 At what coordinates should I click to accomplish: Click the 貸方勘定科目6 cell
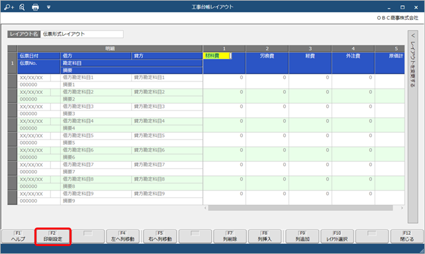(x=167, y=150)
